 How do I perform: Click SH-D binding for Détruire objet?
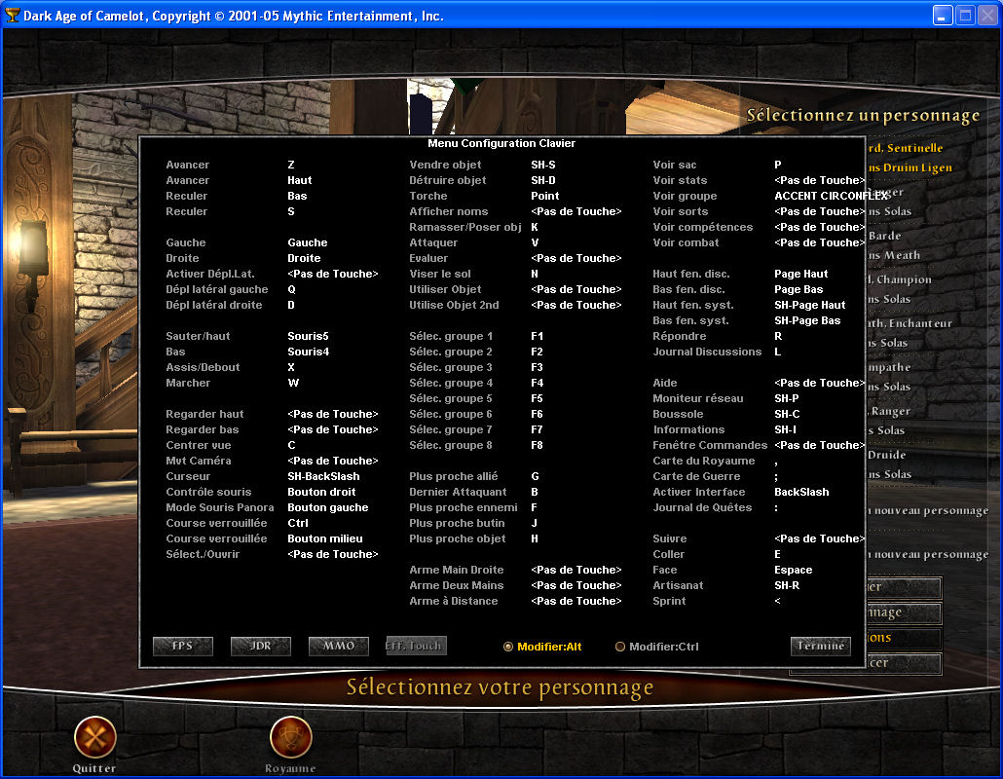(543, 180)
